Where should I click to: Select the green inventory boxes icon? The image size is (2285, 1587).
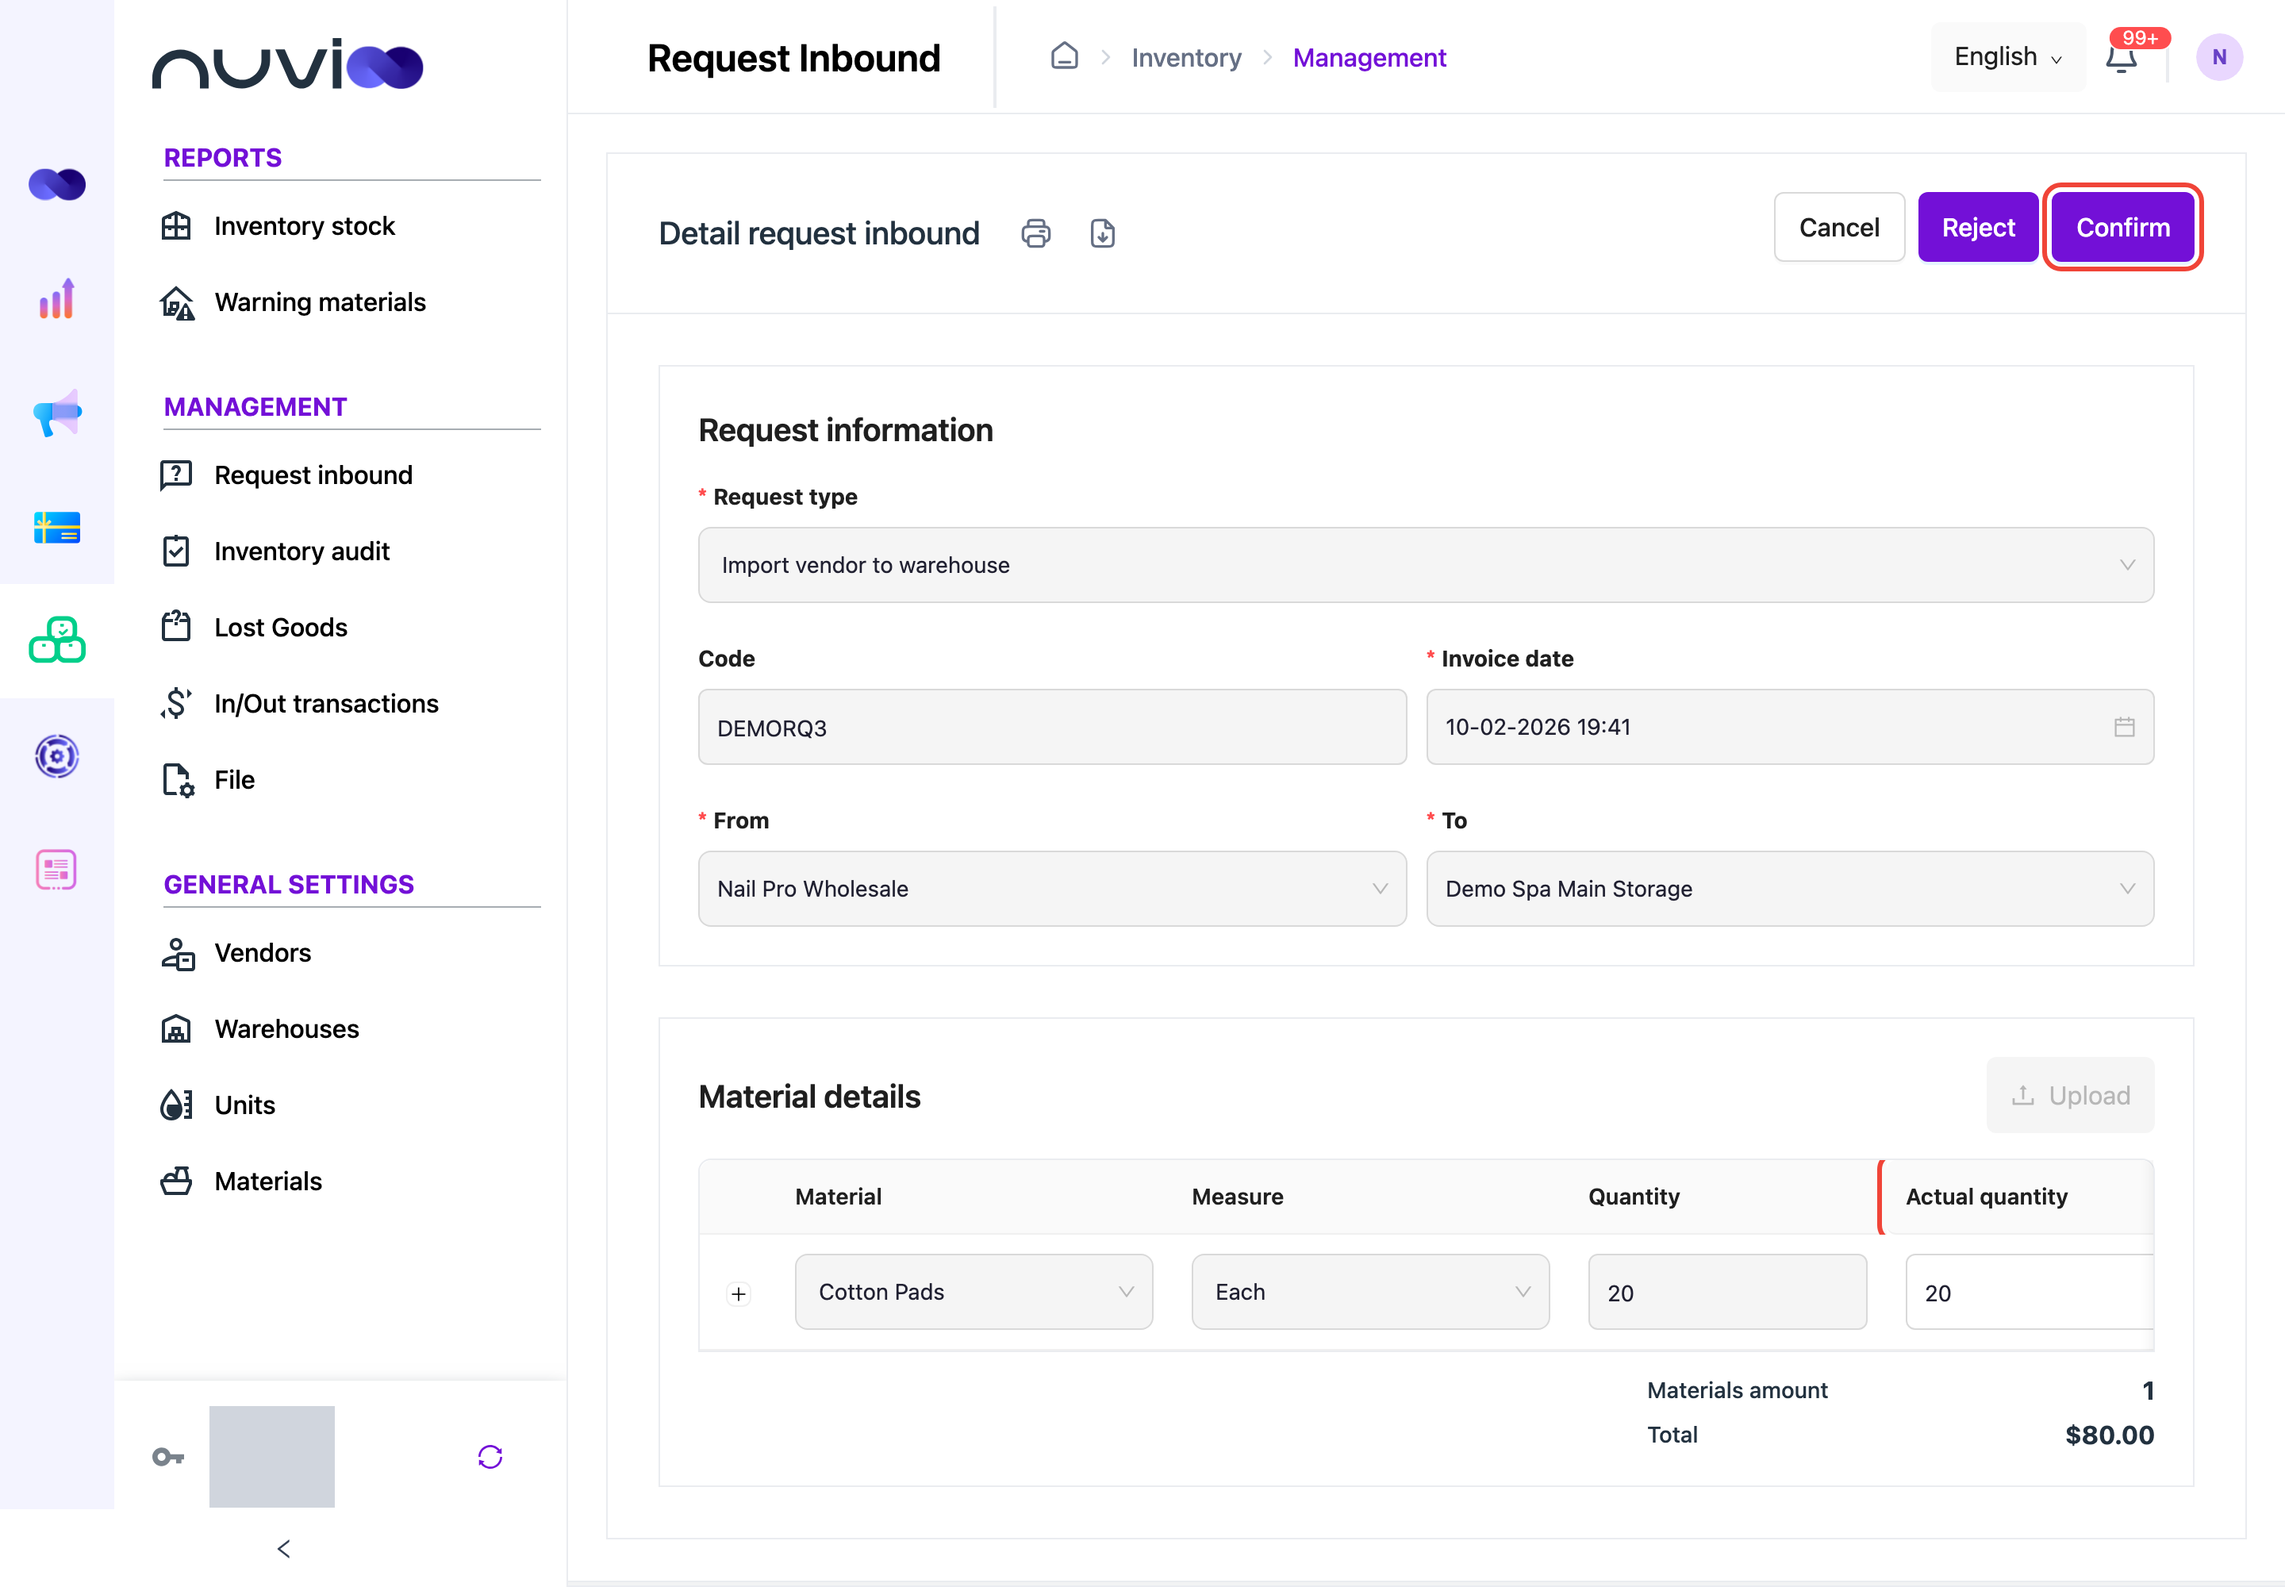(x=56, y=640)
